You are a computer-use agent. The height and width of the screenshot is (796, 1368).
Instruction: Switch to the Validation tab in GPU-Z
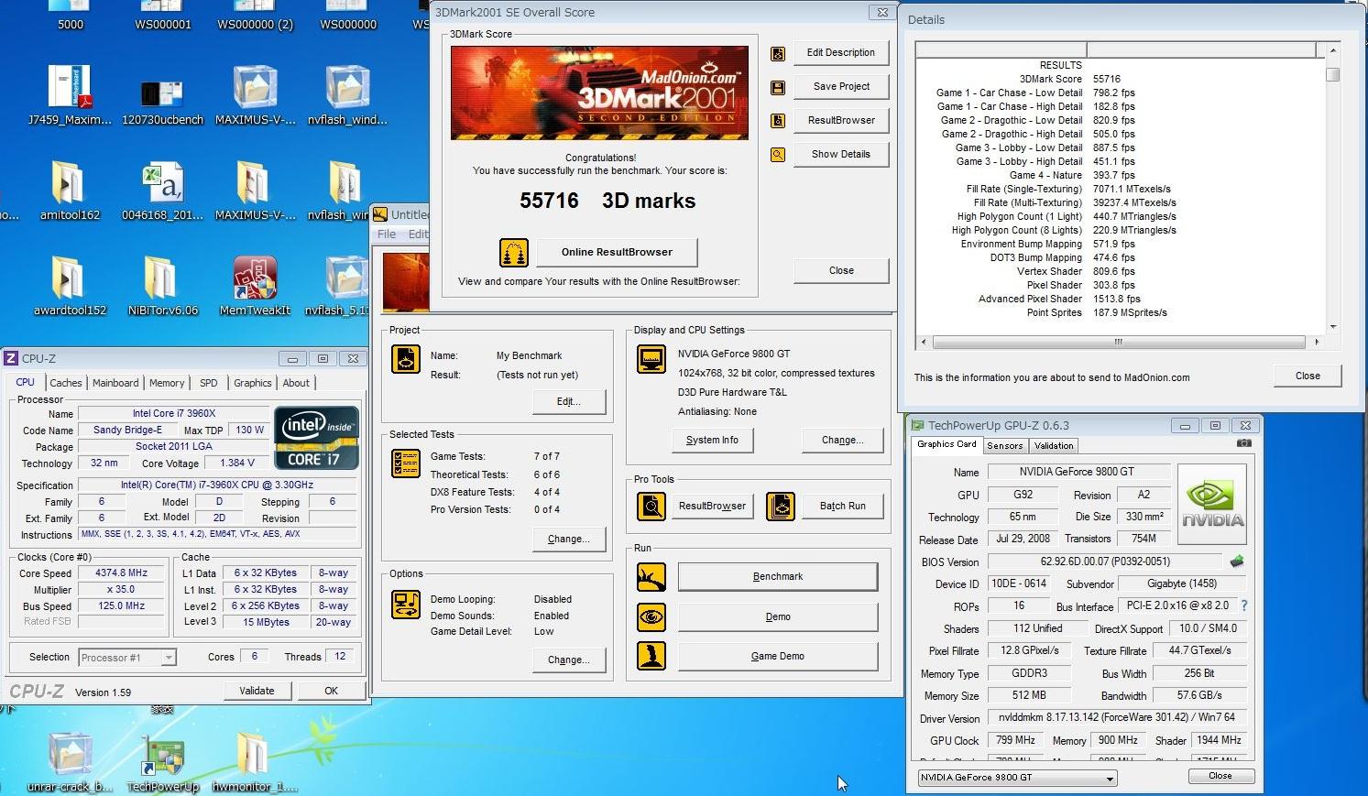point(1054,445)
